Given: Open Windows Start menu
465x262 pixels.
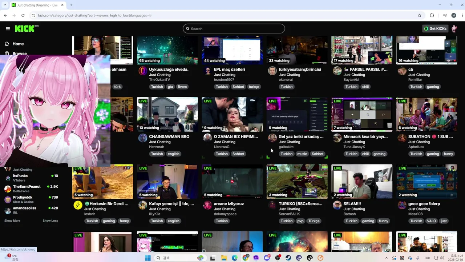Looking at the screenshot, I should [x=147, y=258].
